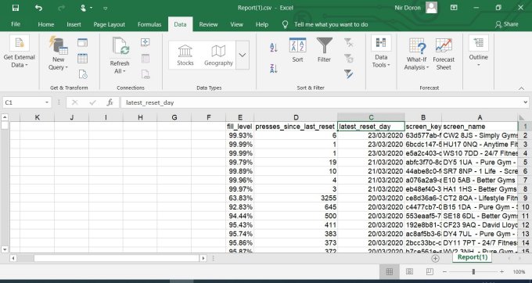Sort A to Z ascending

pyautogui.click(x=274, y=48)
